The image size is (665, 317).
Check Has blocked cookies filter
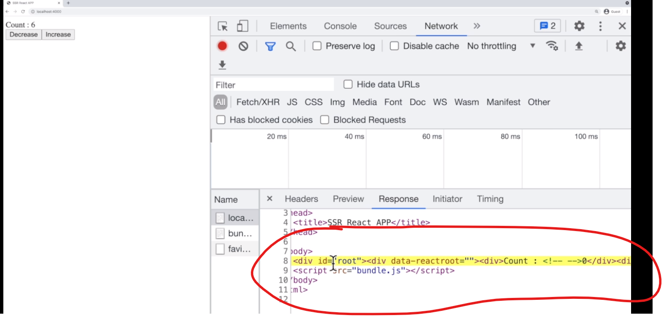[x=221, y=120]
